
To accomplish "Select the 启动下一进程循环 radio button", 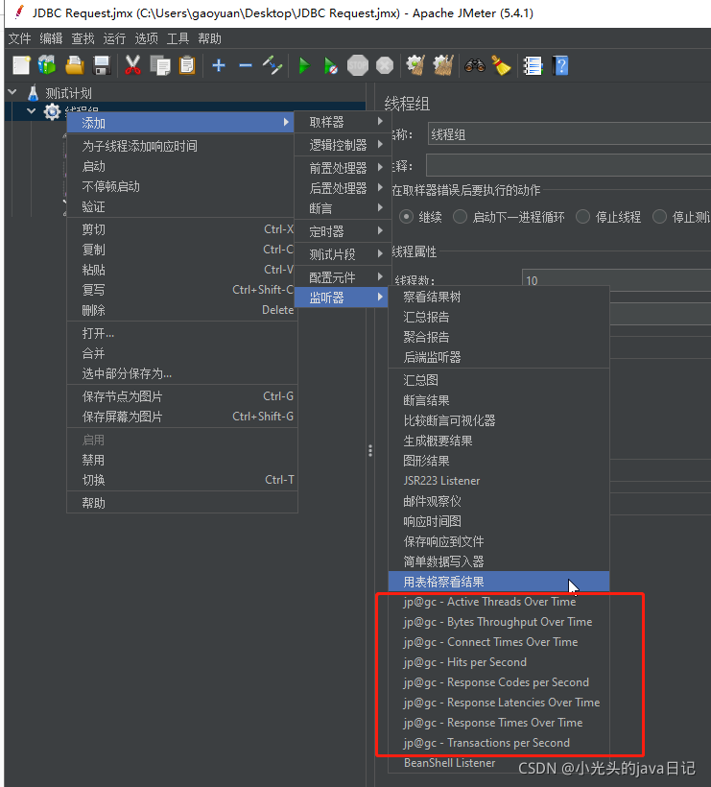I will [x=460, y=217].
